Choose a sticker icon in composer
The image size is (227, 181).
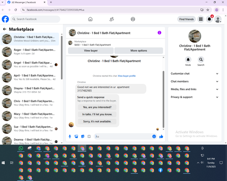click(83, 137)
